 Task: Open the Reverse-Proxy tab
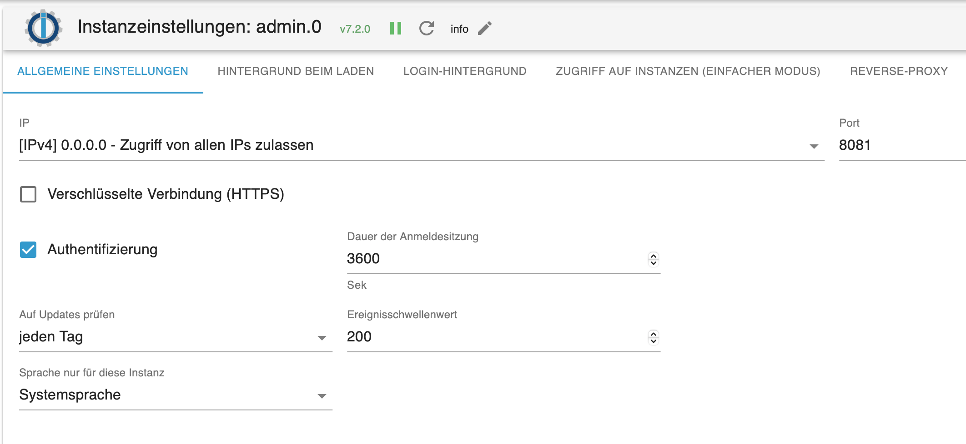(x=899, y=71)
